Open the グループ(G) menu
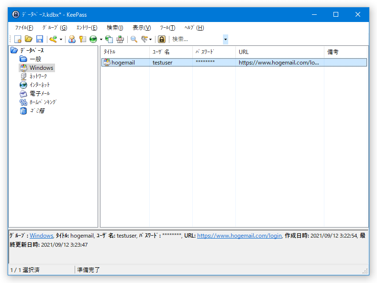This screenshot has width=377, height=283. pos(55,28)
